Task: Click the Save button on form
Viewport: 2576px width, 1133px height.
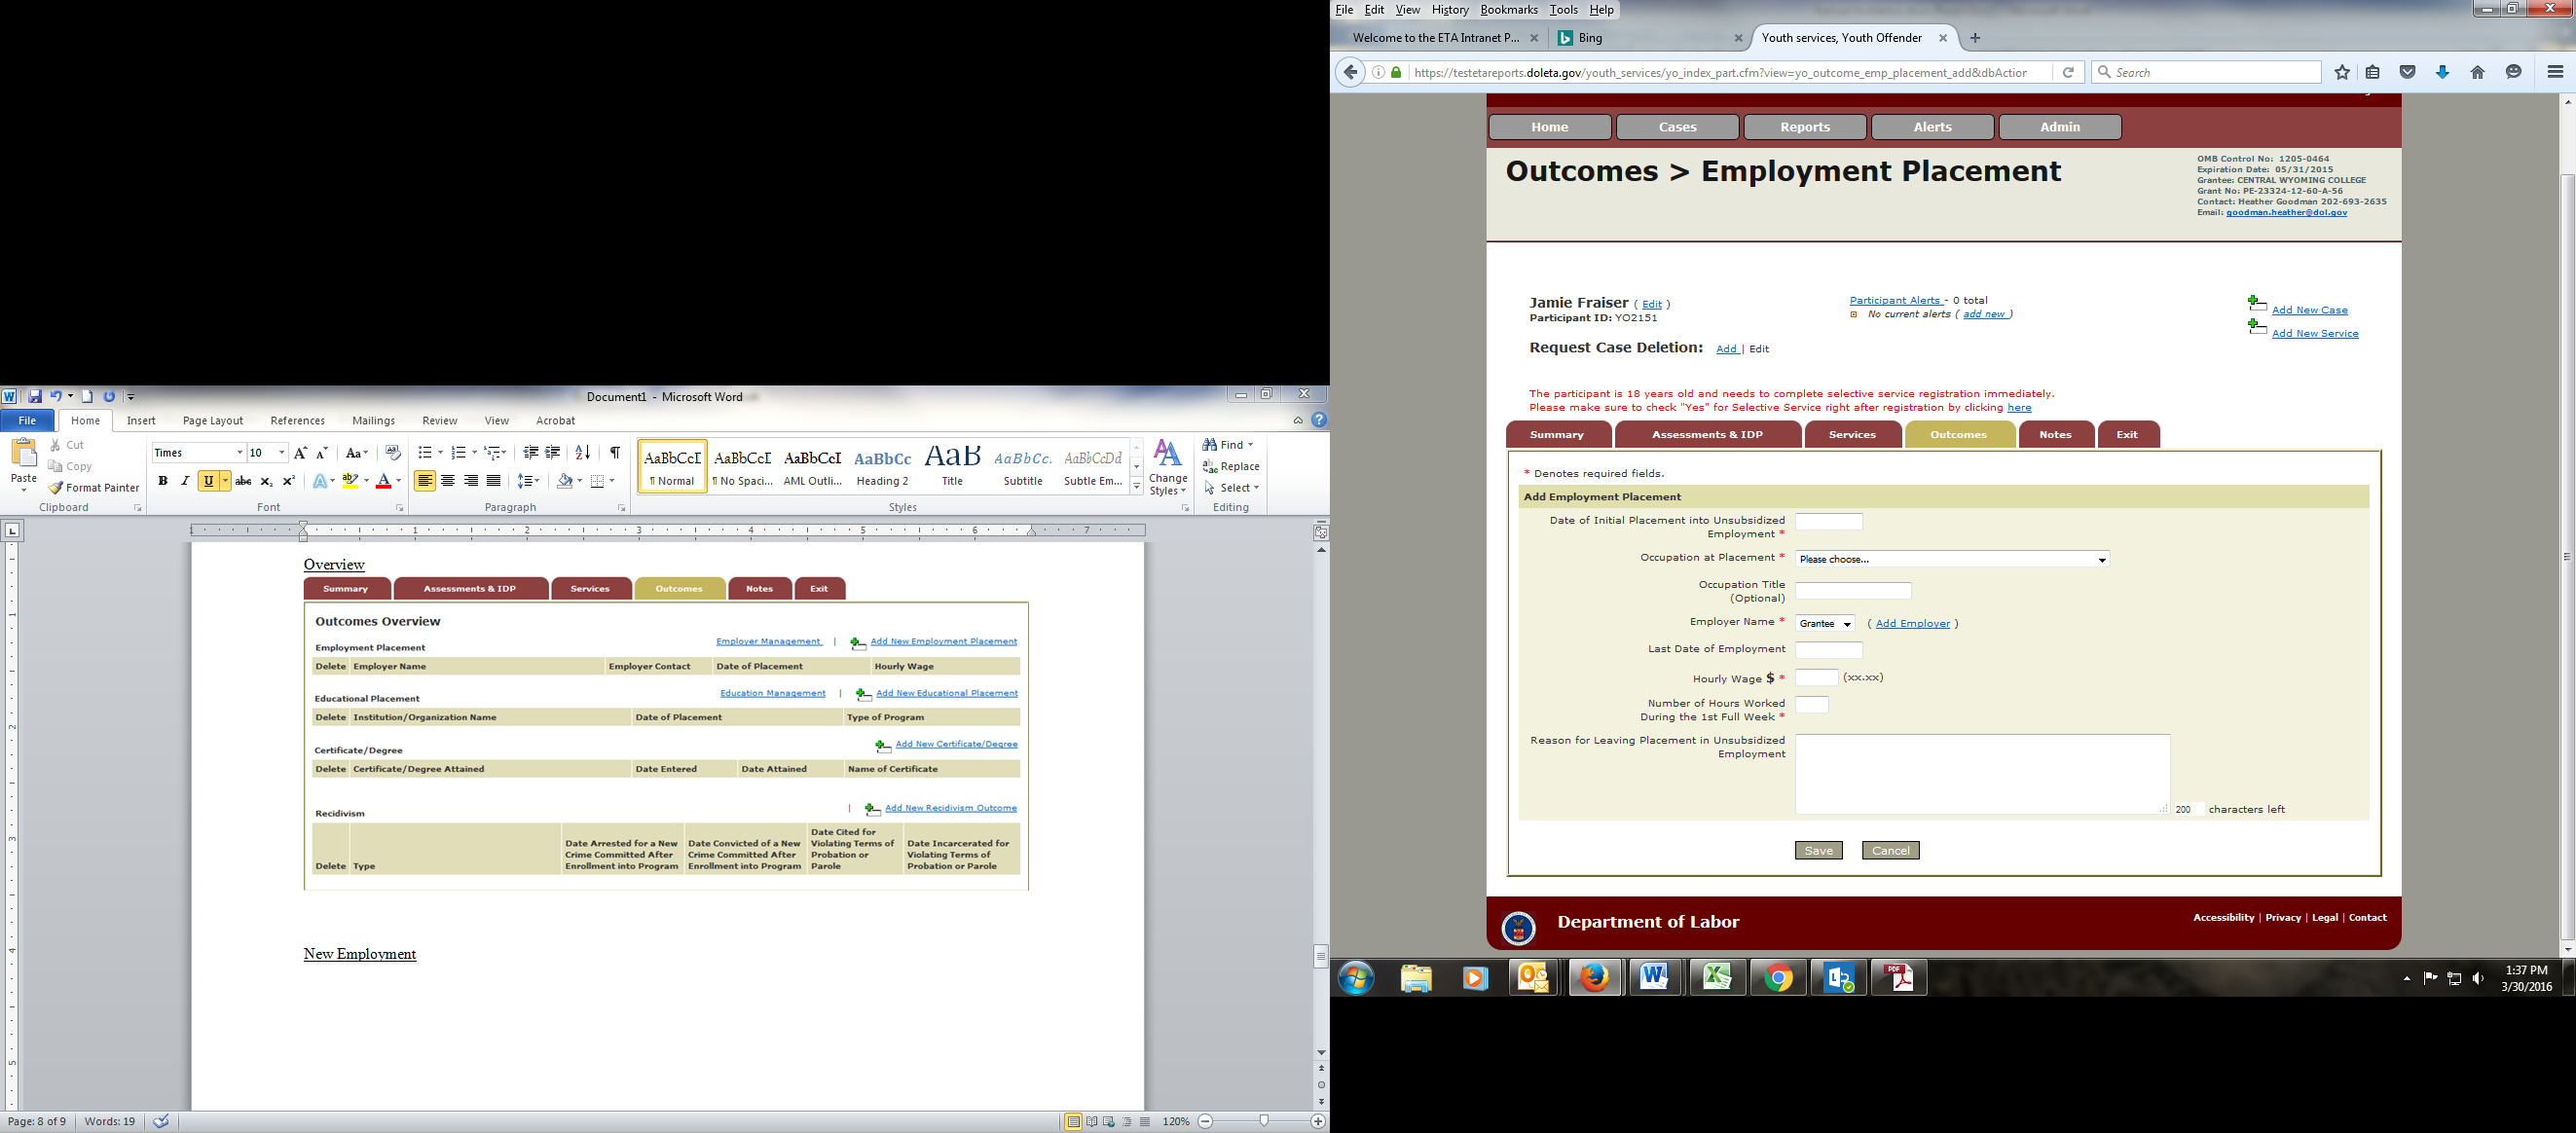Action: click(x=1818, y=851)
